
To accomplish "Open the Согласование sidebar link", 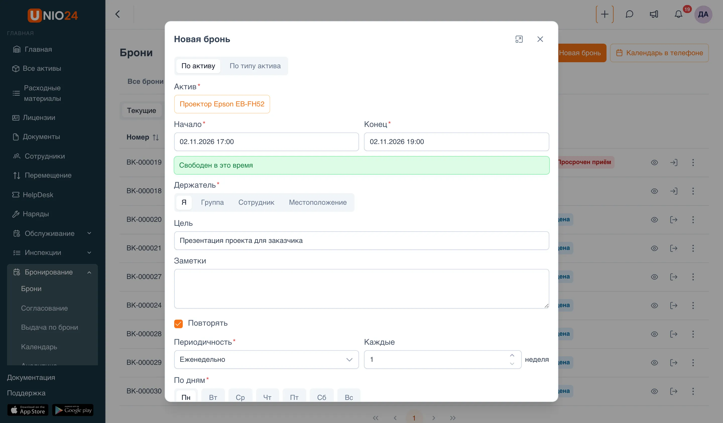I will point(44,308).
